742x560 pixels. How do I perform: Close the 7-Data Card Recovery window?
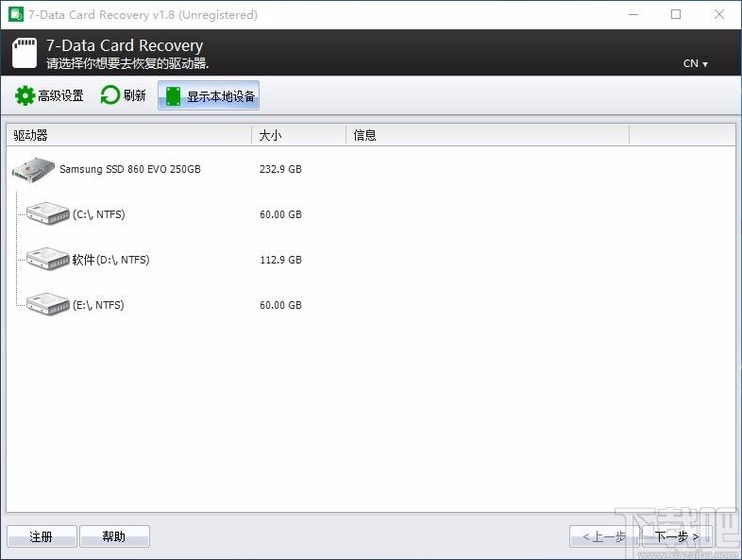719,14
